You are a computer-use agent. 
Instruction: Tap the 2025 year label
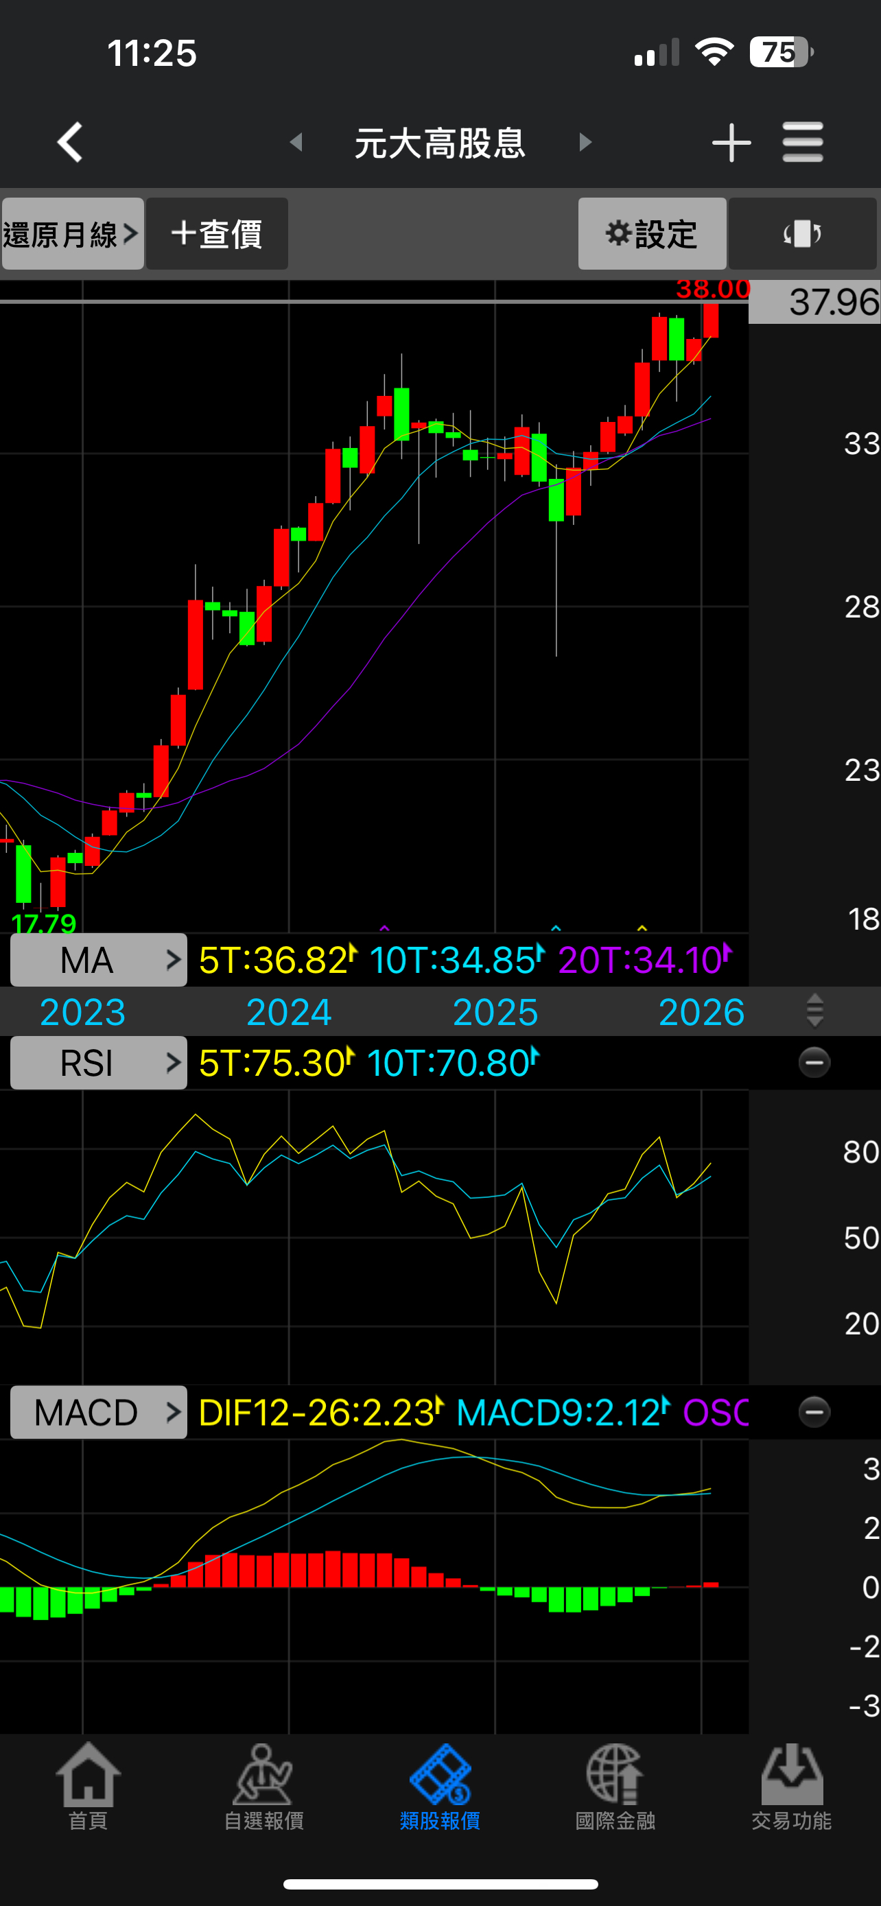click(x=495, y=1011)
